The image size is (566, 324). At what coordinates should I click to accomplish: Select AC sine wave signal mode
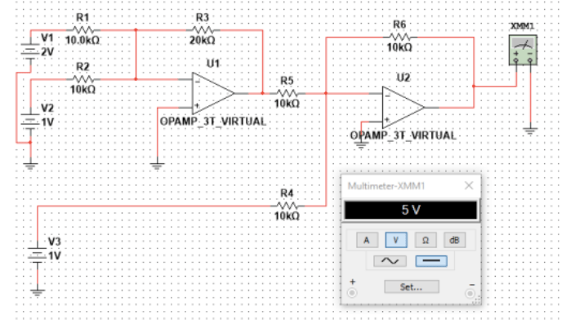coord(390,261)
